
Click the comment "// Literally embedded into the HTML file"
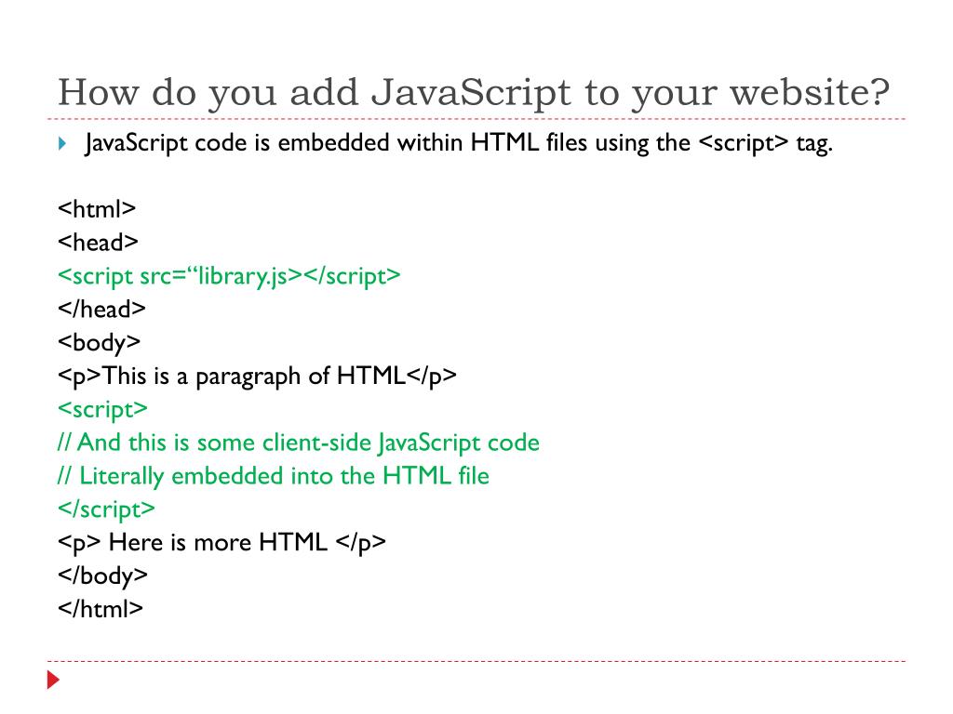274,476
